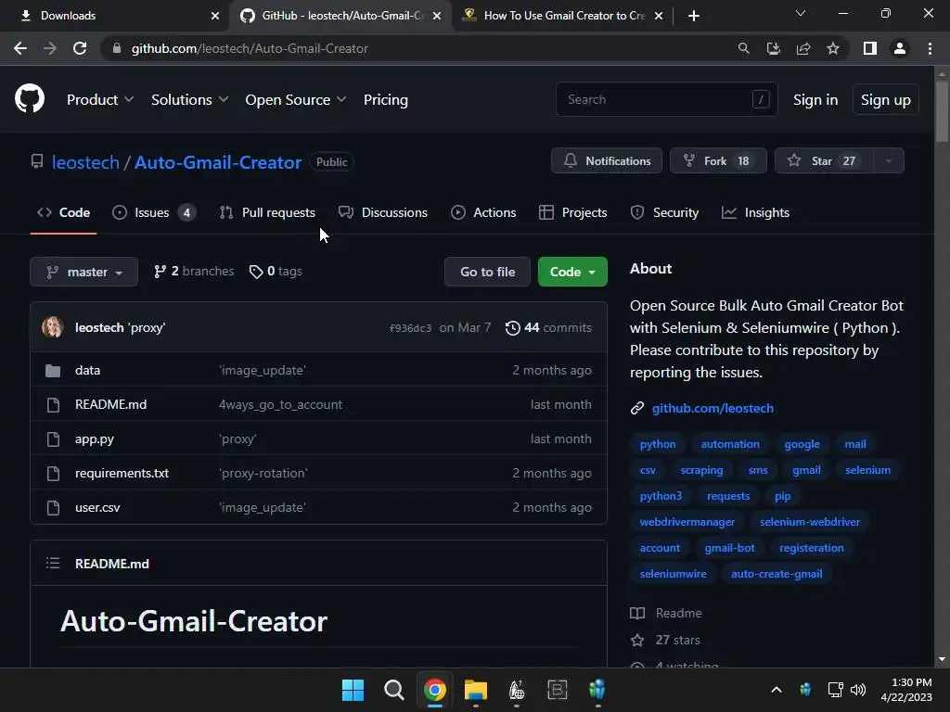
Task: Open the data folder
Action: point(87,370)
